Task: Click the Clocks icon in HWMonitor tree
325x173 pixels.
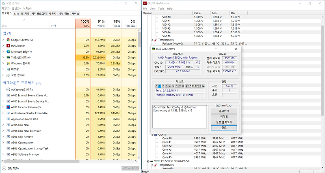Action: [156, 135]
